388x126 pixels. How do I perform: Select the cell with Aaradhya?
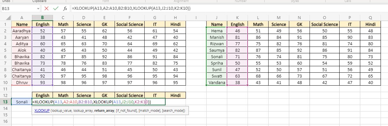(x=22, y=31)
